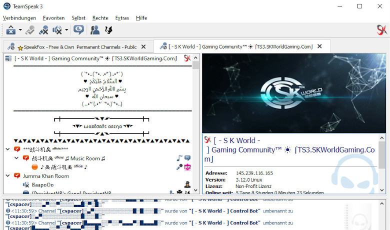Click the music note icon on Music Room row
Viewport: 390px width, 230px height.
tap(179, 158)
